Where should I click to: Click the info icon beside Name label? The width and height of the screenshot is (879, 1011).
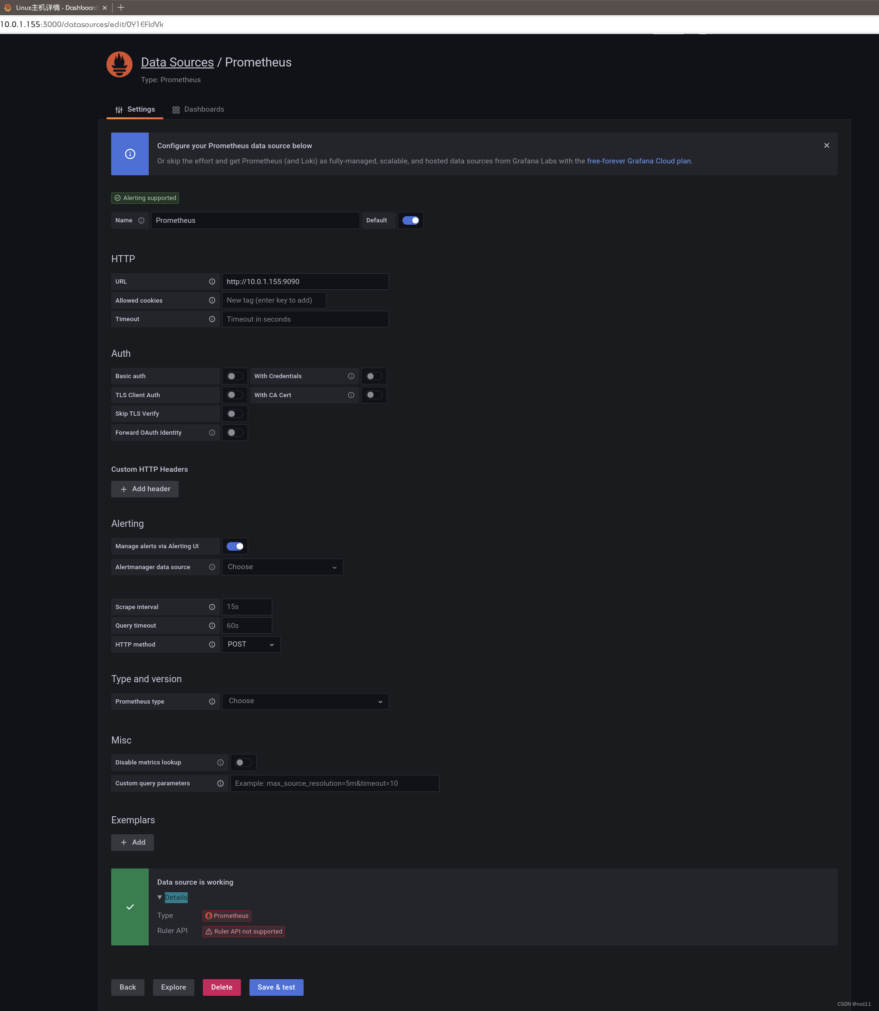click(x=141, y=220)
